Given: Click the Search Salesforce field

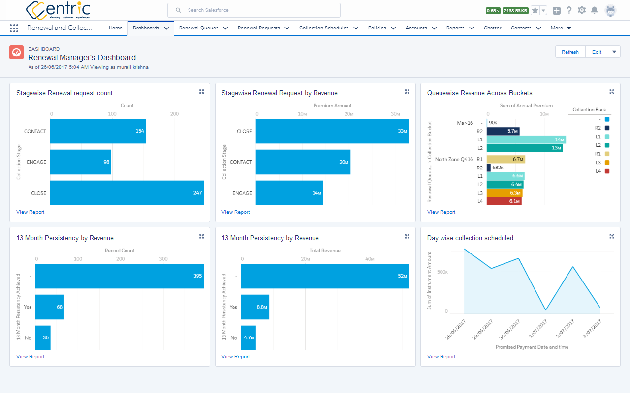Looking at the screenshot, I should click(x=254, y=10).
